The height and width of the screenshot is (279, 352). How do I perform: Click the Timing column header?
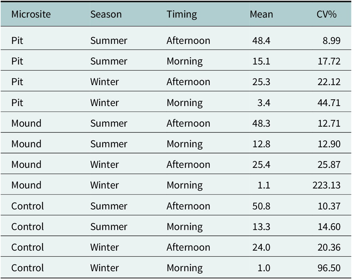(182, 15)
